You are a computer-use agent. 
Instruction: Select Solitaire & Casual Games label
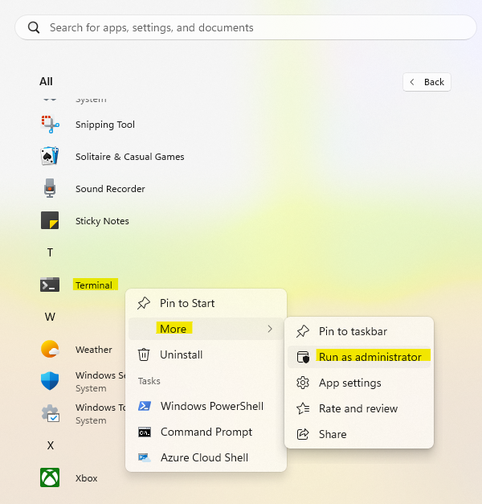(130, 157)
